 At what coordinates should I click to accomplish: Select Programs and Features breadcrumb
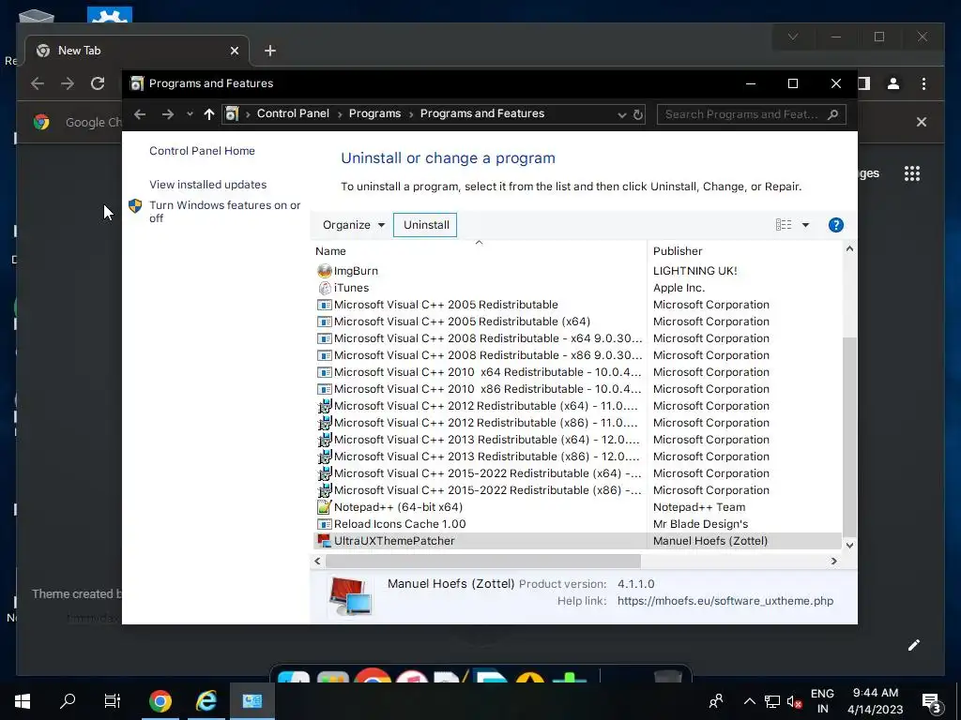tap(481, 113)
